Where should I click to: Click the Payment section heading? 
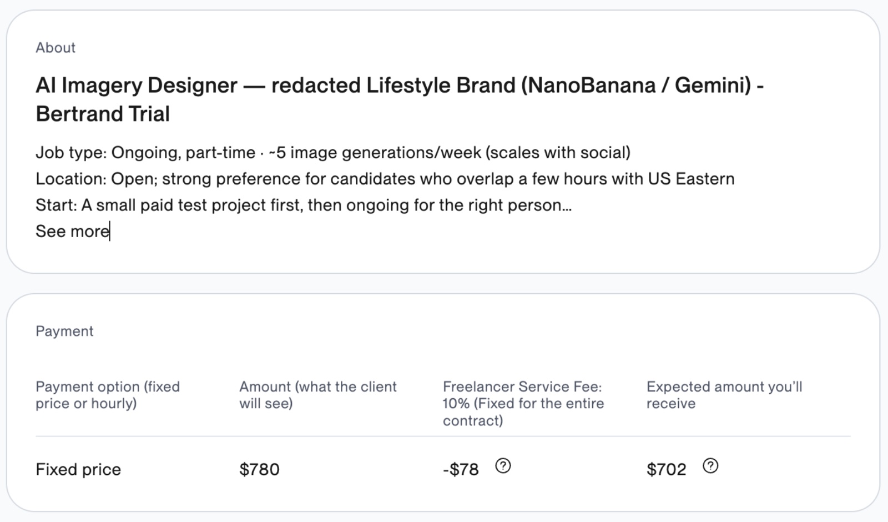click(x=64, y=331)
